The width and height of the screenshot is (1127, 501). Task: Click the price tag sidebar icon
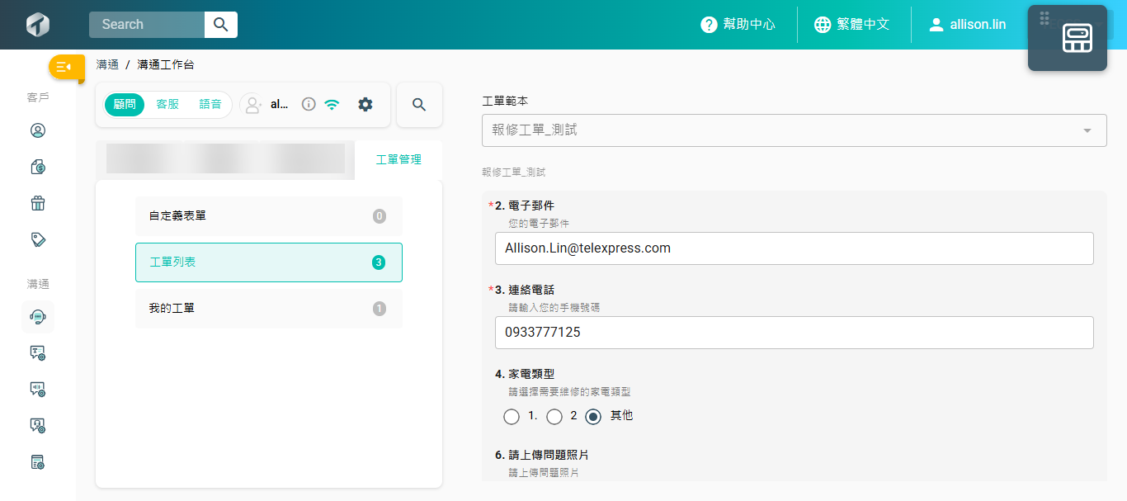tap(38, 239)
